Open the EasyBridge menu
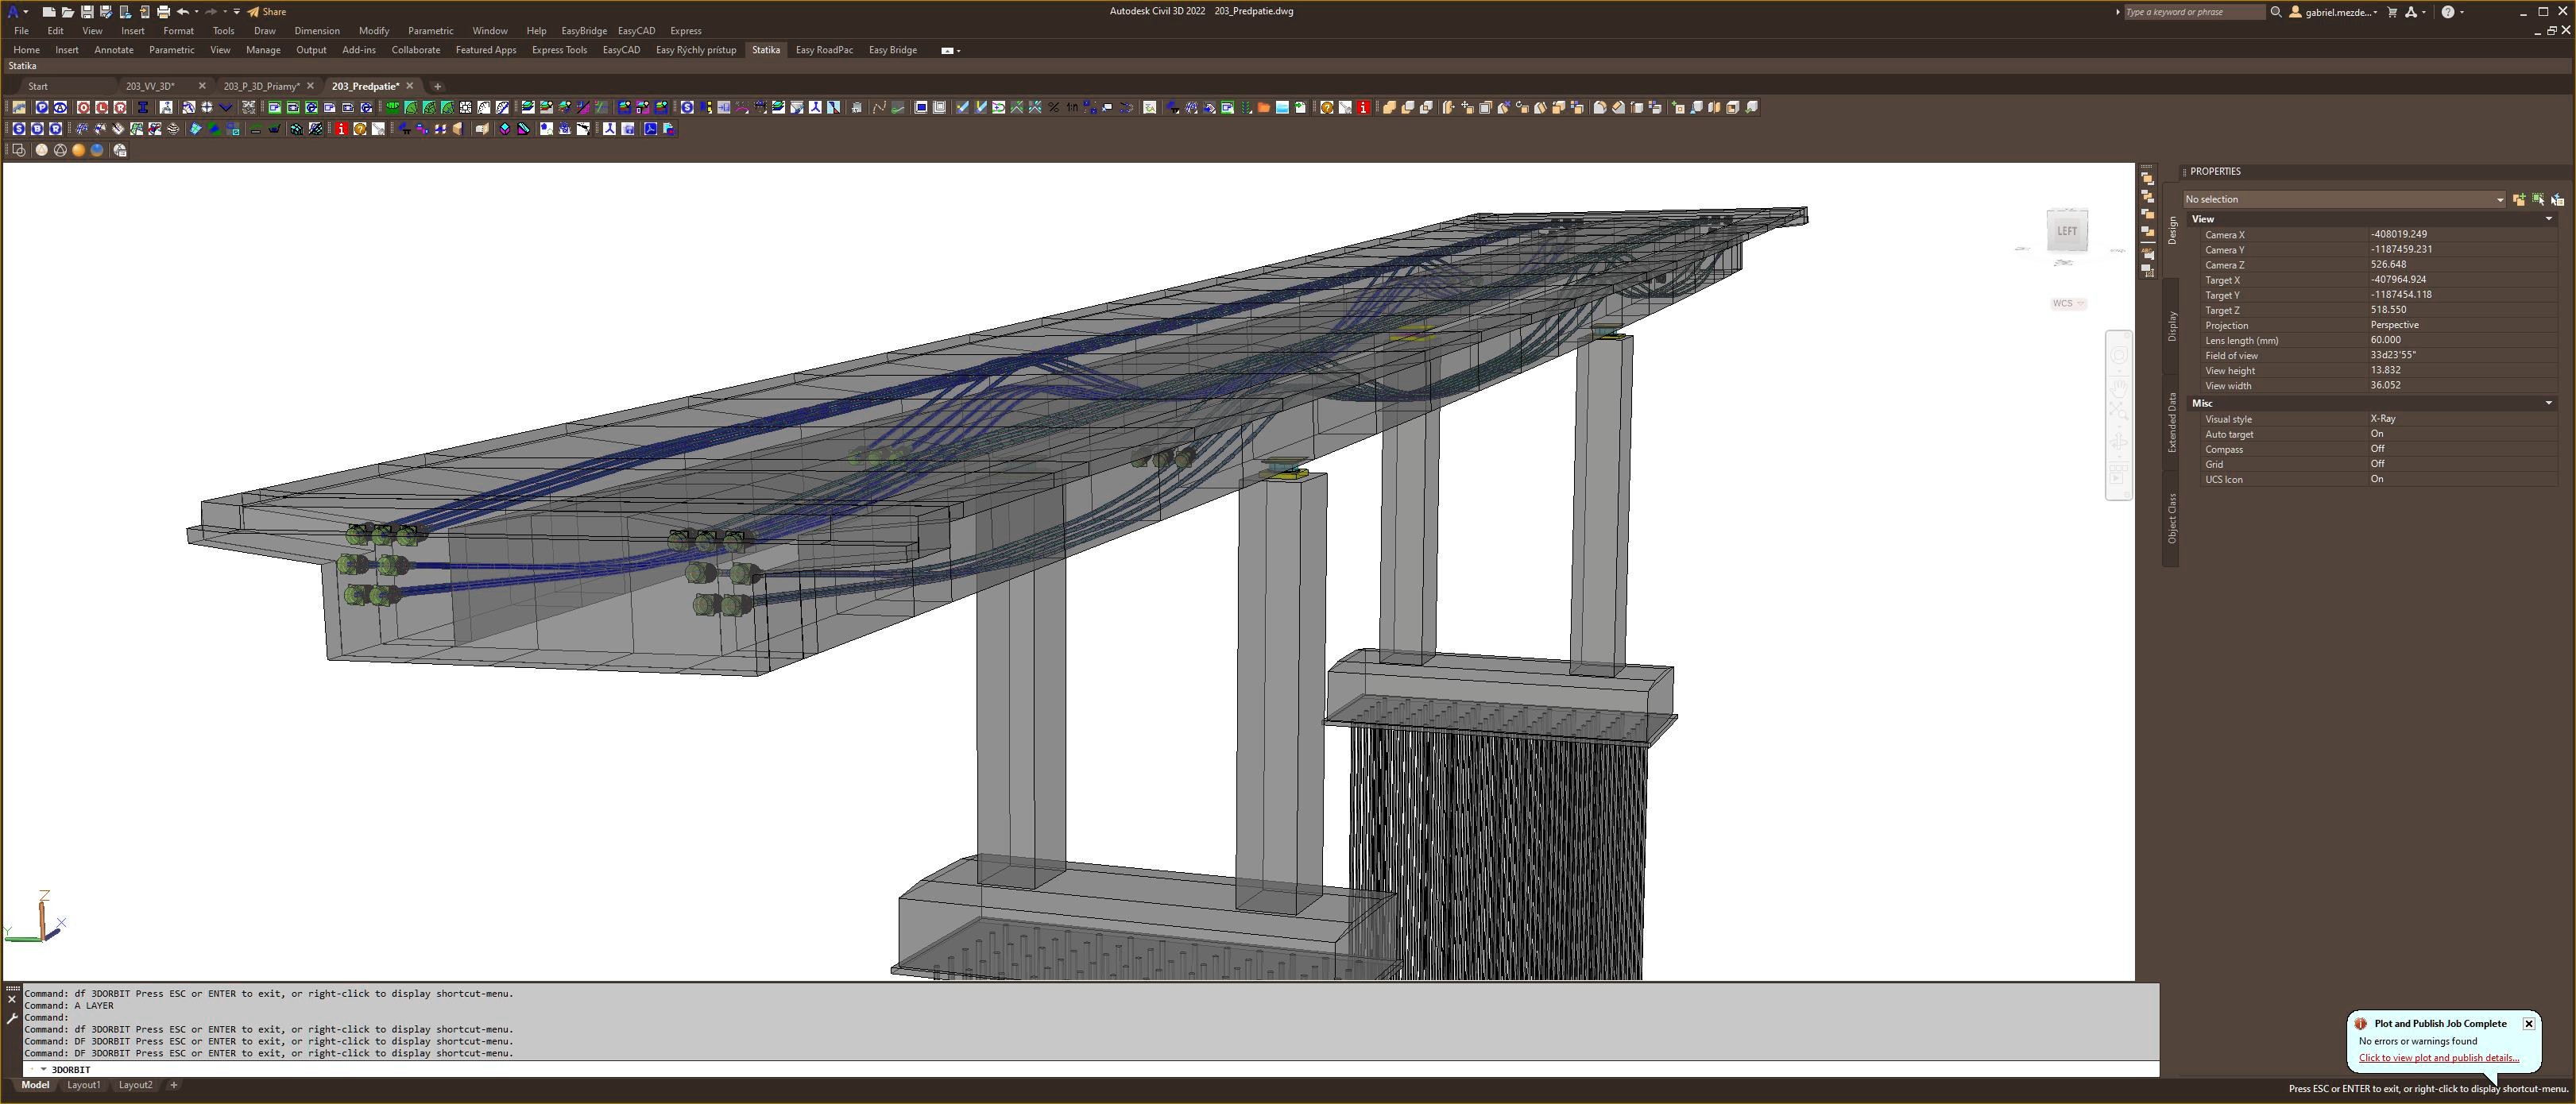The image size is (2576, 1104). pos(583,31)
